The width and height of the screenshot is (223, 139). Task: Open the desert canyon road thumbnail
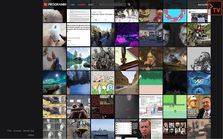click(127, 83)
